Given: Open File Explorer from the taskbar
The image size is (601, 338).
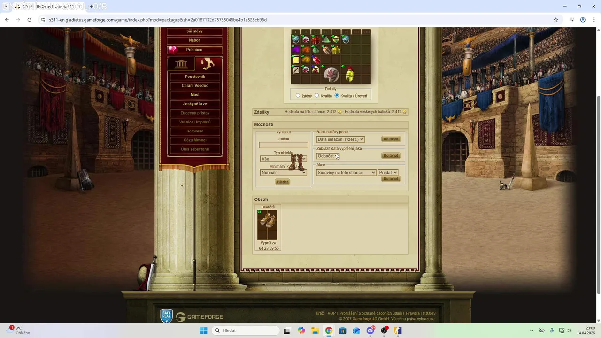Looking at the screenshot, I should (315, 330).
